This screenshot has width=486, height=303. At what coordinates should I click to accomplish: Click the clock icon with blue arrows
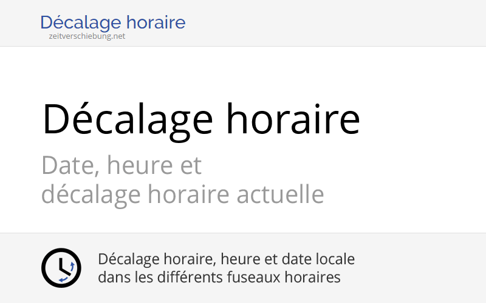pyautogui.click(x=61, y=268)
